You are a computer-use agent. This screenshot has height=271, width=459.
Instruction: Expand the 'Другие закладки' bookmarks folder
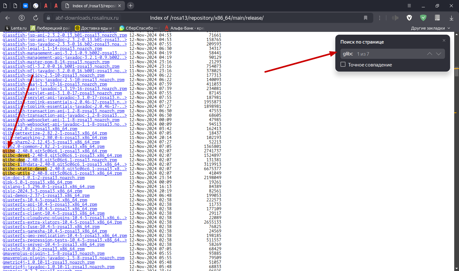click(x=430, y=28)
